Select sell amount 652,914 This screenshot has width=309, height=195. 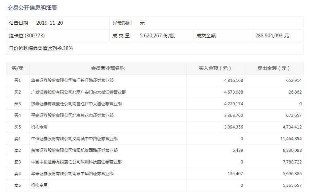coord(294,80)
